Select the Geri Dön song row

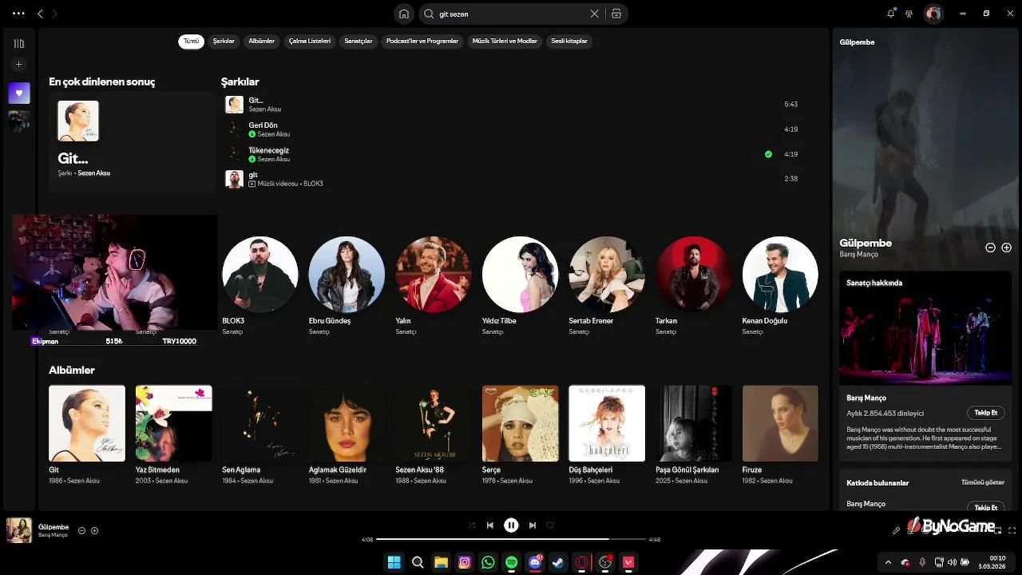(511, 129)
